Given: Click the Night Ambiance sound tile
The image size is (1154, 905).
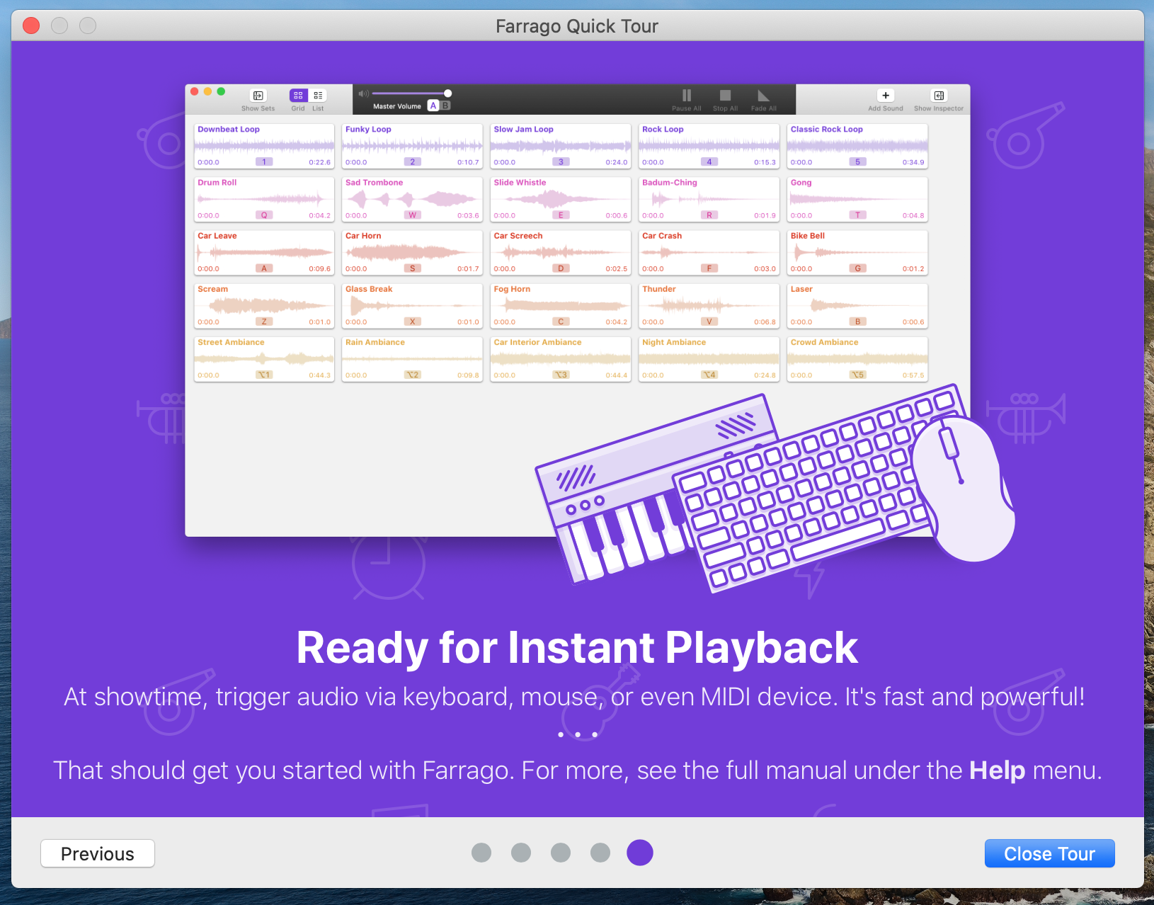Looking at the screenshot, I should click(709, 359).
